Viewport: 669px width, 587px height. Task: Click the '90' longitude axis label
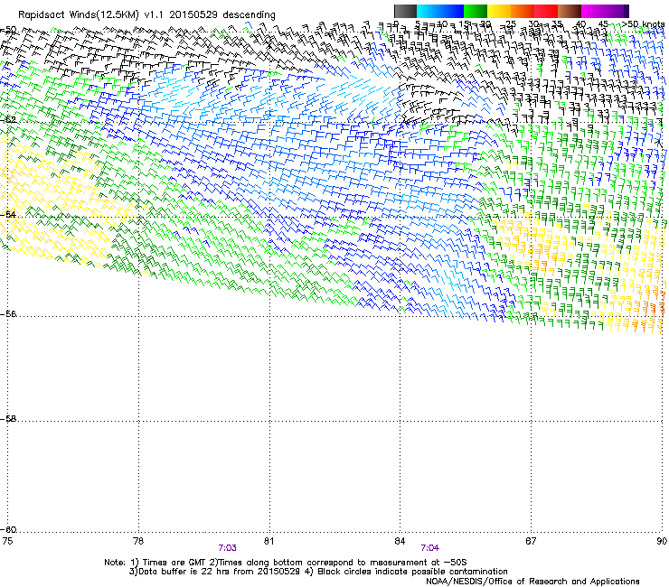pos(662,541)
